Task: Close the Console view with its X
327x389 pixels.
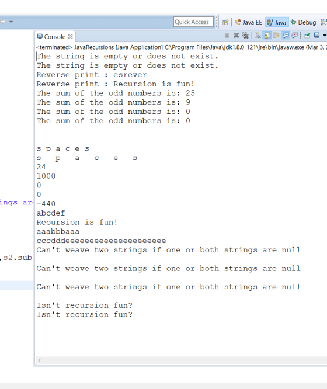Action: point(71,36)
